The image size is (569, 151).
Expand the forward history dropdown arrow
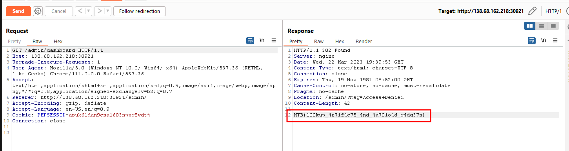[108, 11]
